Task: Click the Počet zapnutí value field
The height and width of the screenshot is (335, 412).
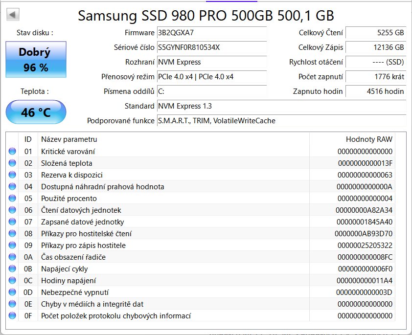Action: 376,77
